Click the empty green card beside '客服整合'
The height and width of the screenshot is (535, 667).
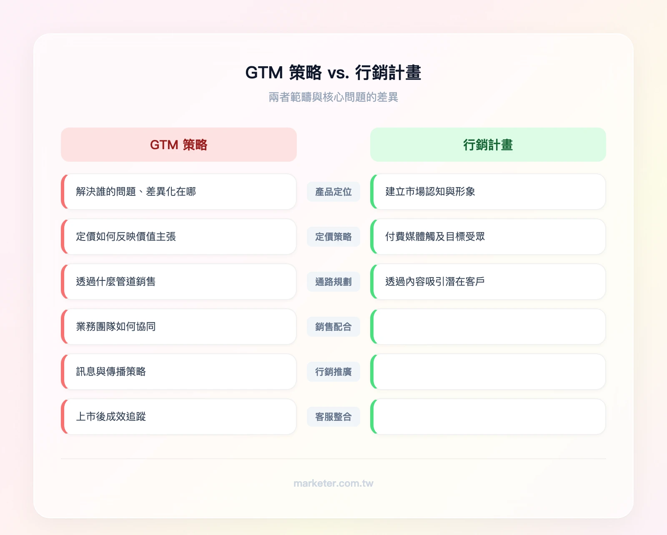tap(488, 417)
